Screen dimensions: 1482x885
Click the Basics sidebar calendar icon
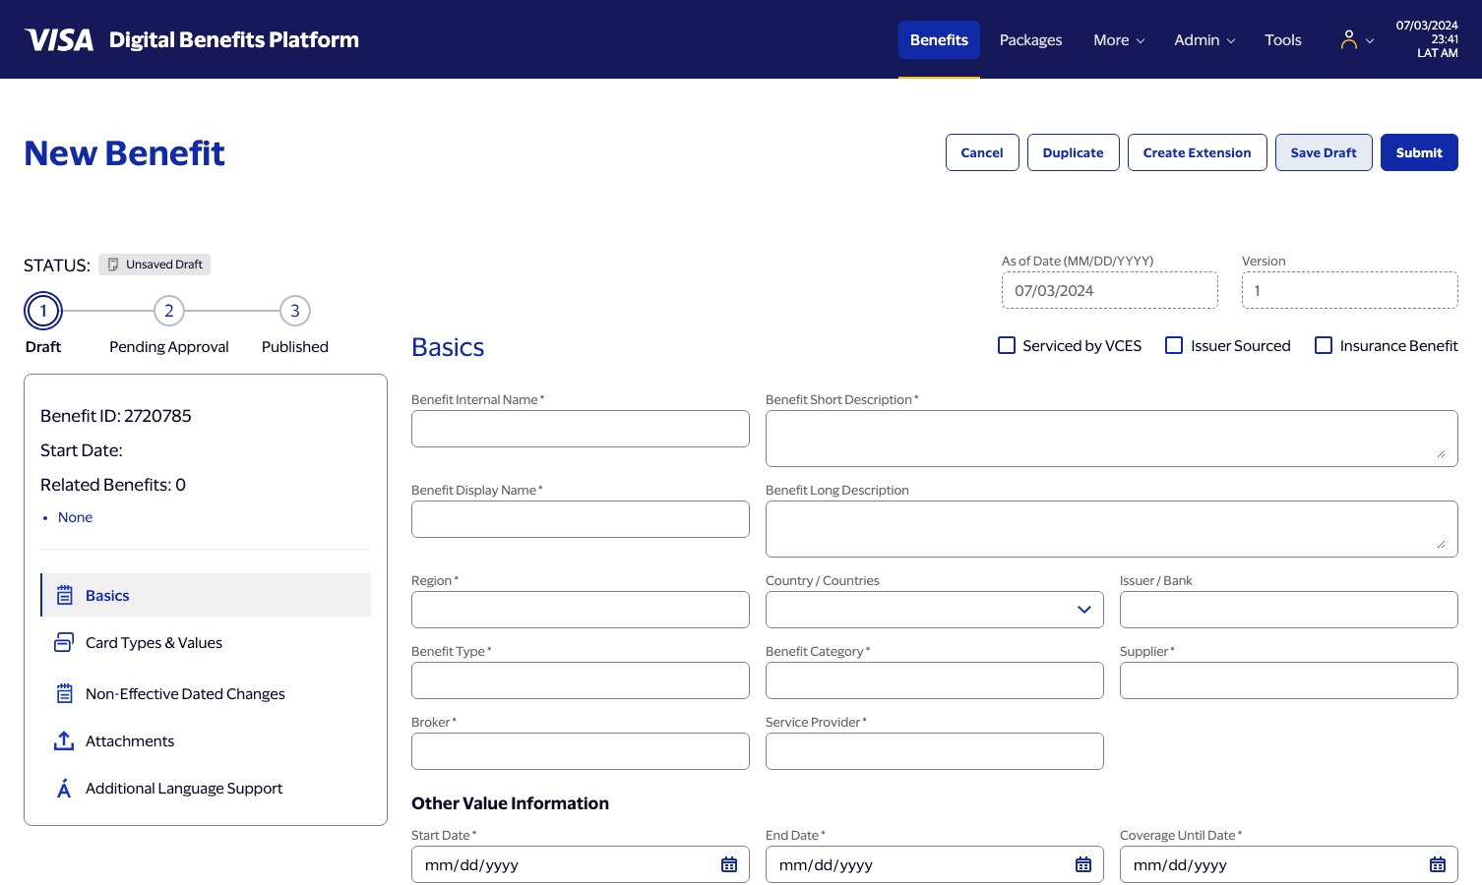[x=65, y=595]
